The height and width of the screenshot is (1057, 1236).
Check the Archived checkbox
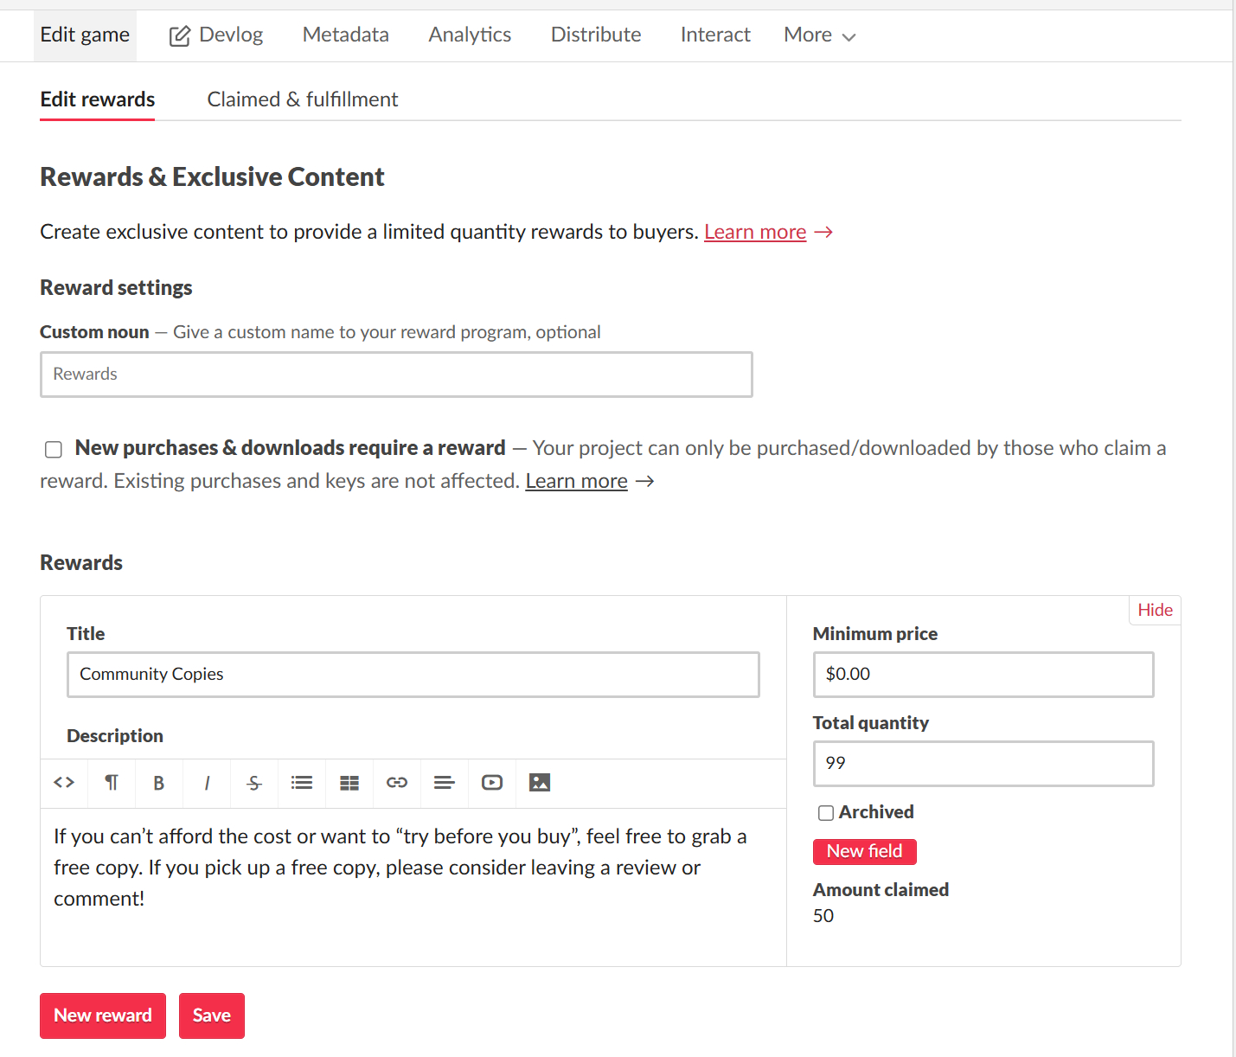click(x=826, y=812)
